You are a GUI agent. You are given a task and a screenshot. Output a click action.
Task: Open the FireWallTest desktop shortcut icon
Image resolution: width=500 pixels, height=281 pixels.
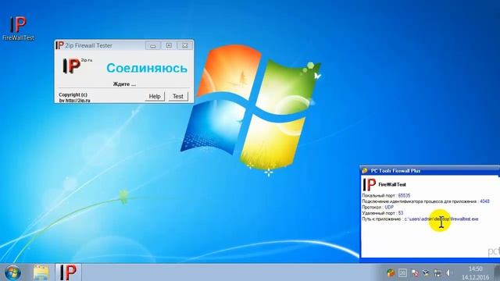pyautogui.click(x=18, y=28)
